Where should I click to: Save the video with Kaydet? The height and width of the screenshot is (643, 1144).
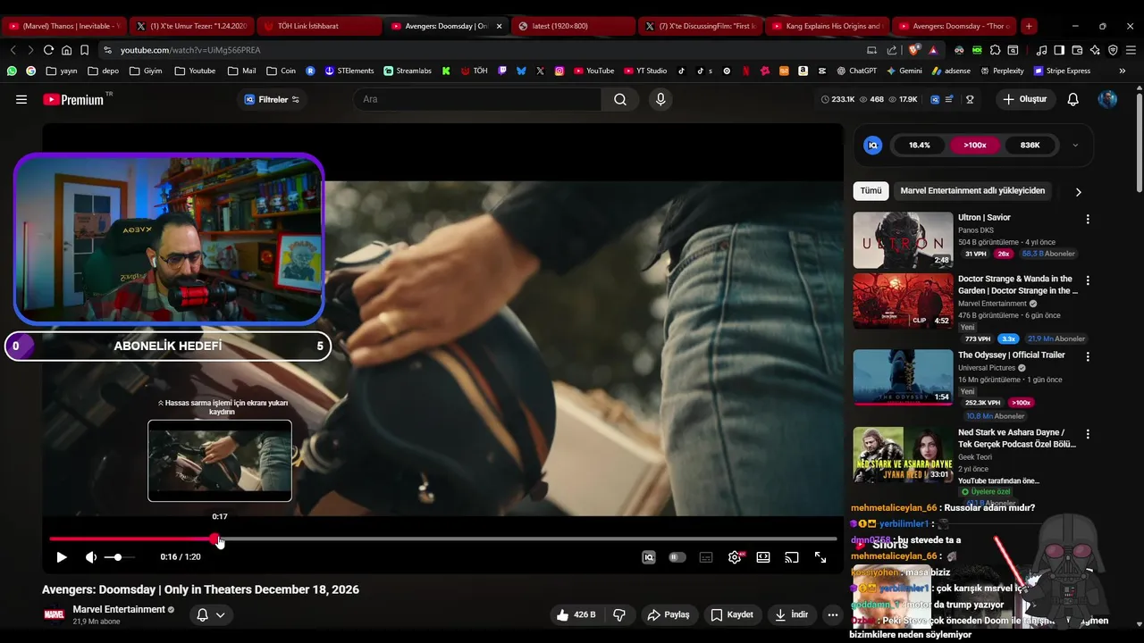733,614
